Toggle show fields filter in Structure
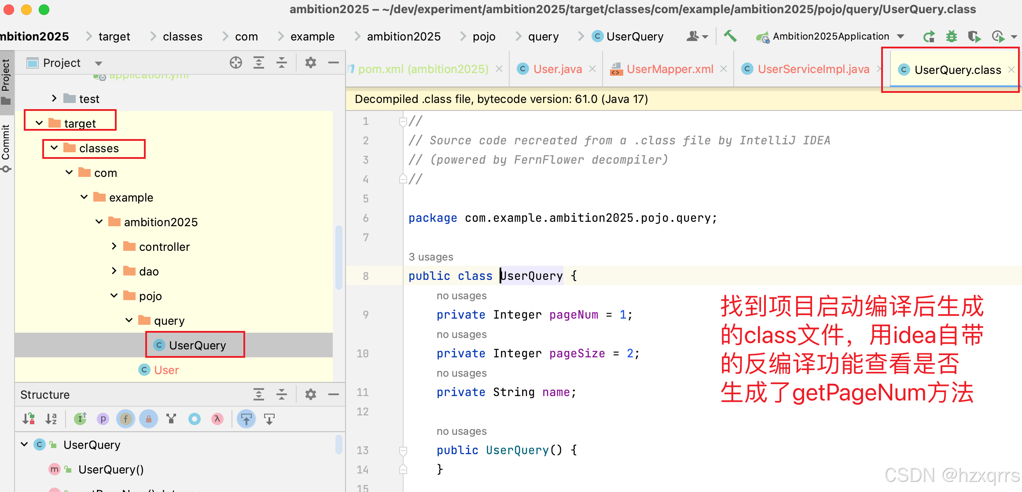 pyautogui.click(x=126, y=419)
